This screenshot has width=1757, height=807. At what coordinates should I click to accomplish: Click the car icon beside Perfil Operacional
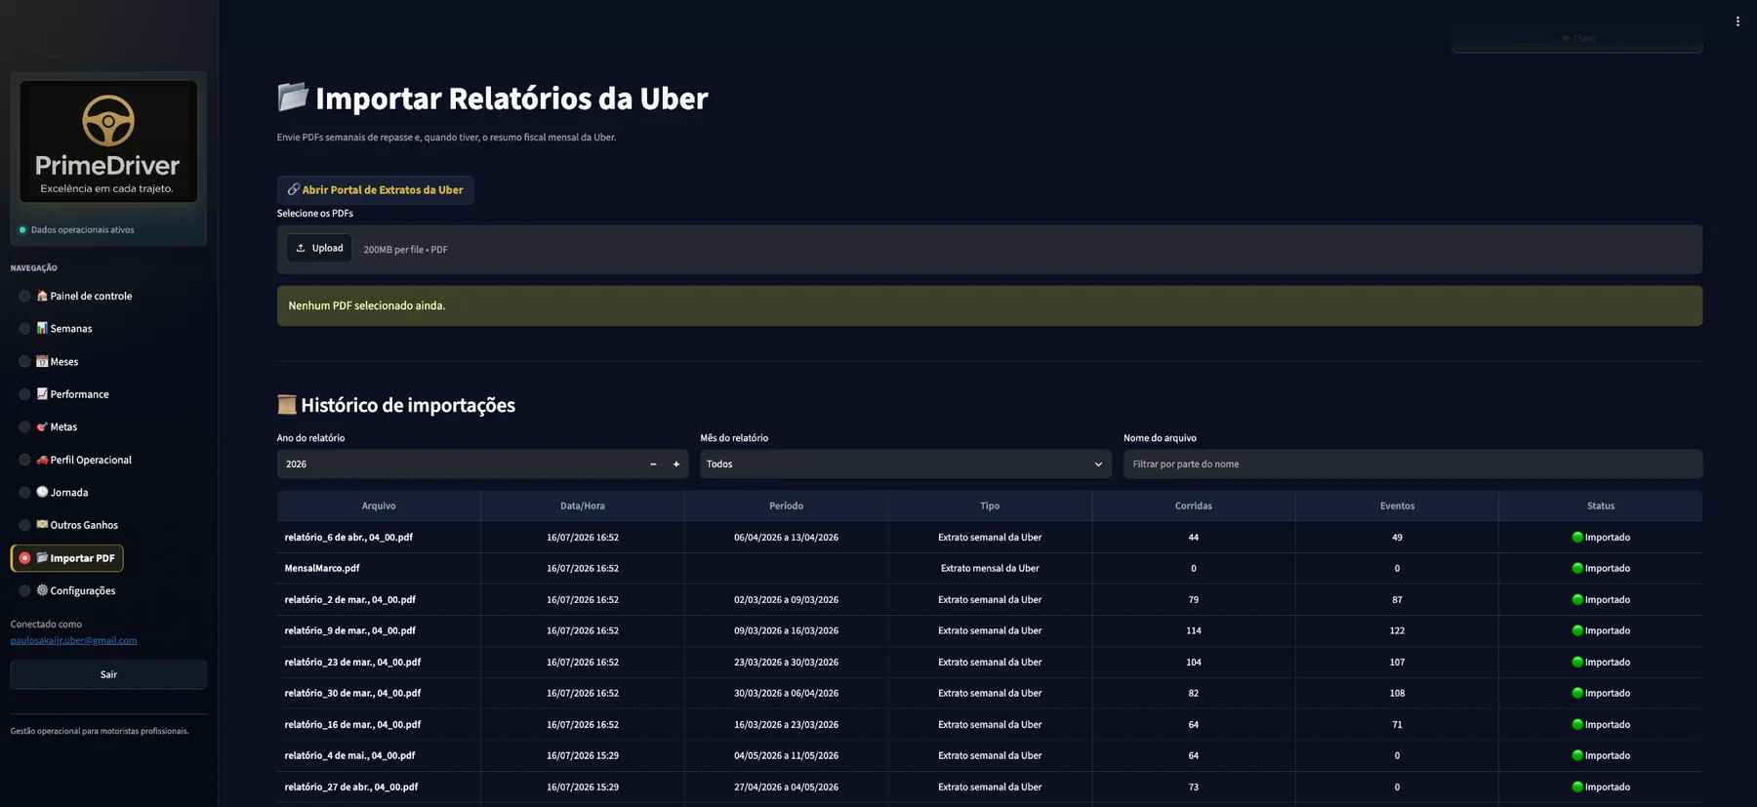tap(42, 459)
